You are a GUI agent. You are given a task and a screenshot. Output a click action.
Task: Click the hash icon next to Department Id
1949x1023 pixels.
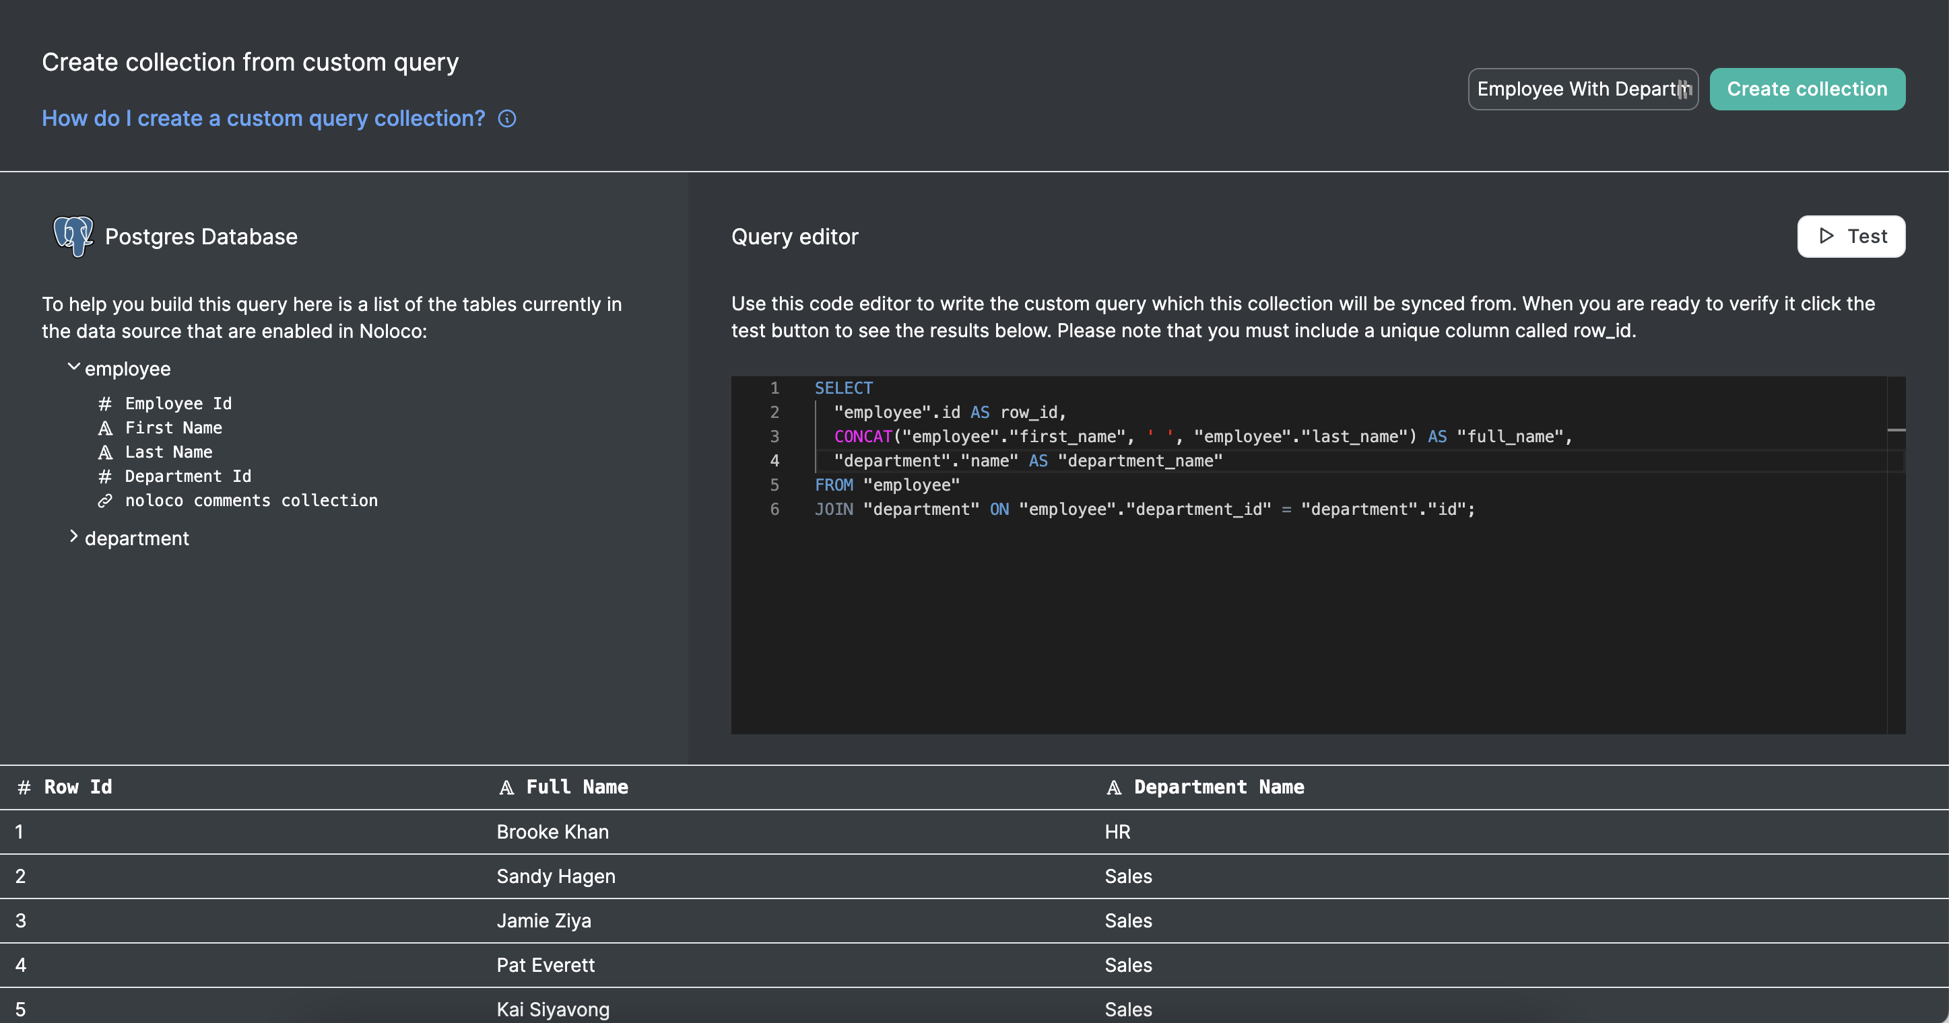(105, 477)
